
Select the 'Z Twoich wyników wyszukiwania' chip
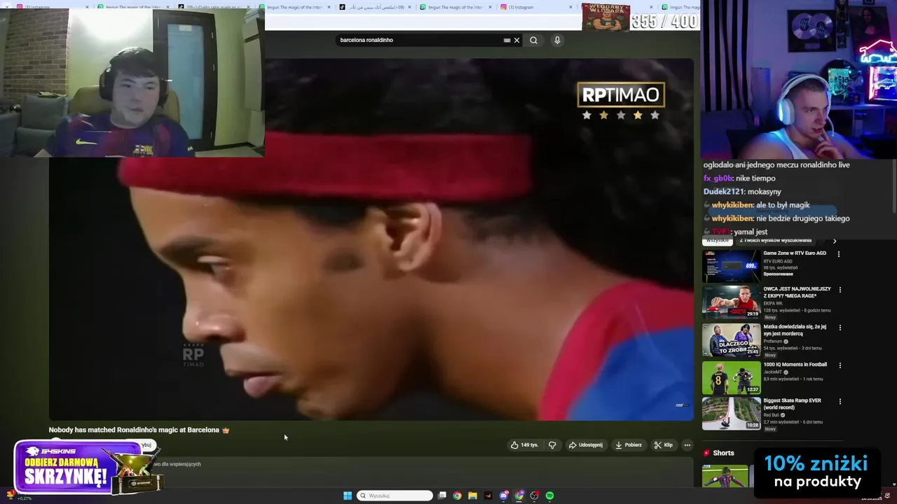[x=776, y=241]
